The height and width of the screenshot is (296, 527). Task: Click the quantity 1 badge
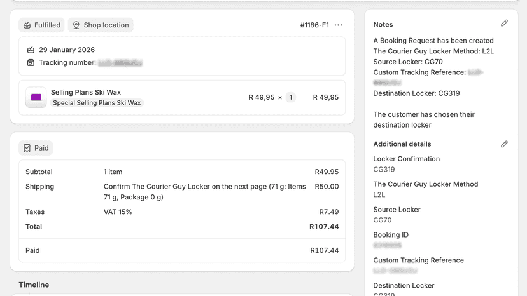291,97
